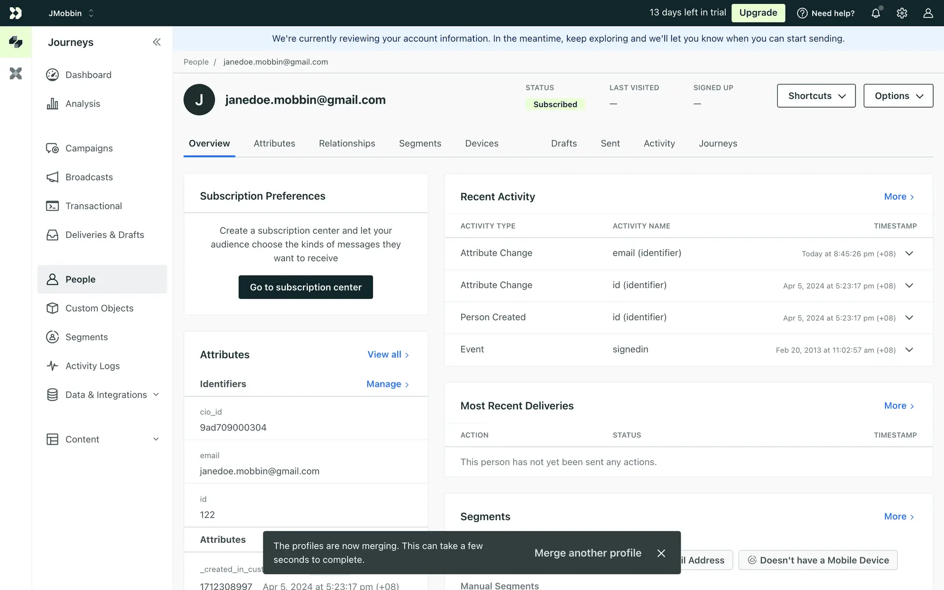Open the Options dropdown
The width and height of the screenshot is (944, 590).
coord(898,96)
